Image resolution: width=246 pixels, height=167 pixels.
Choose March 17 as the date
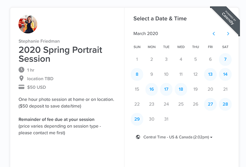point(166,89)
